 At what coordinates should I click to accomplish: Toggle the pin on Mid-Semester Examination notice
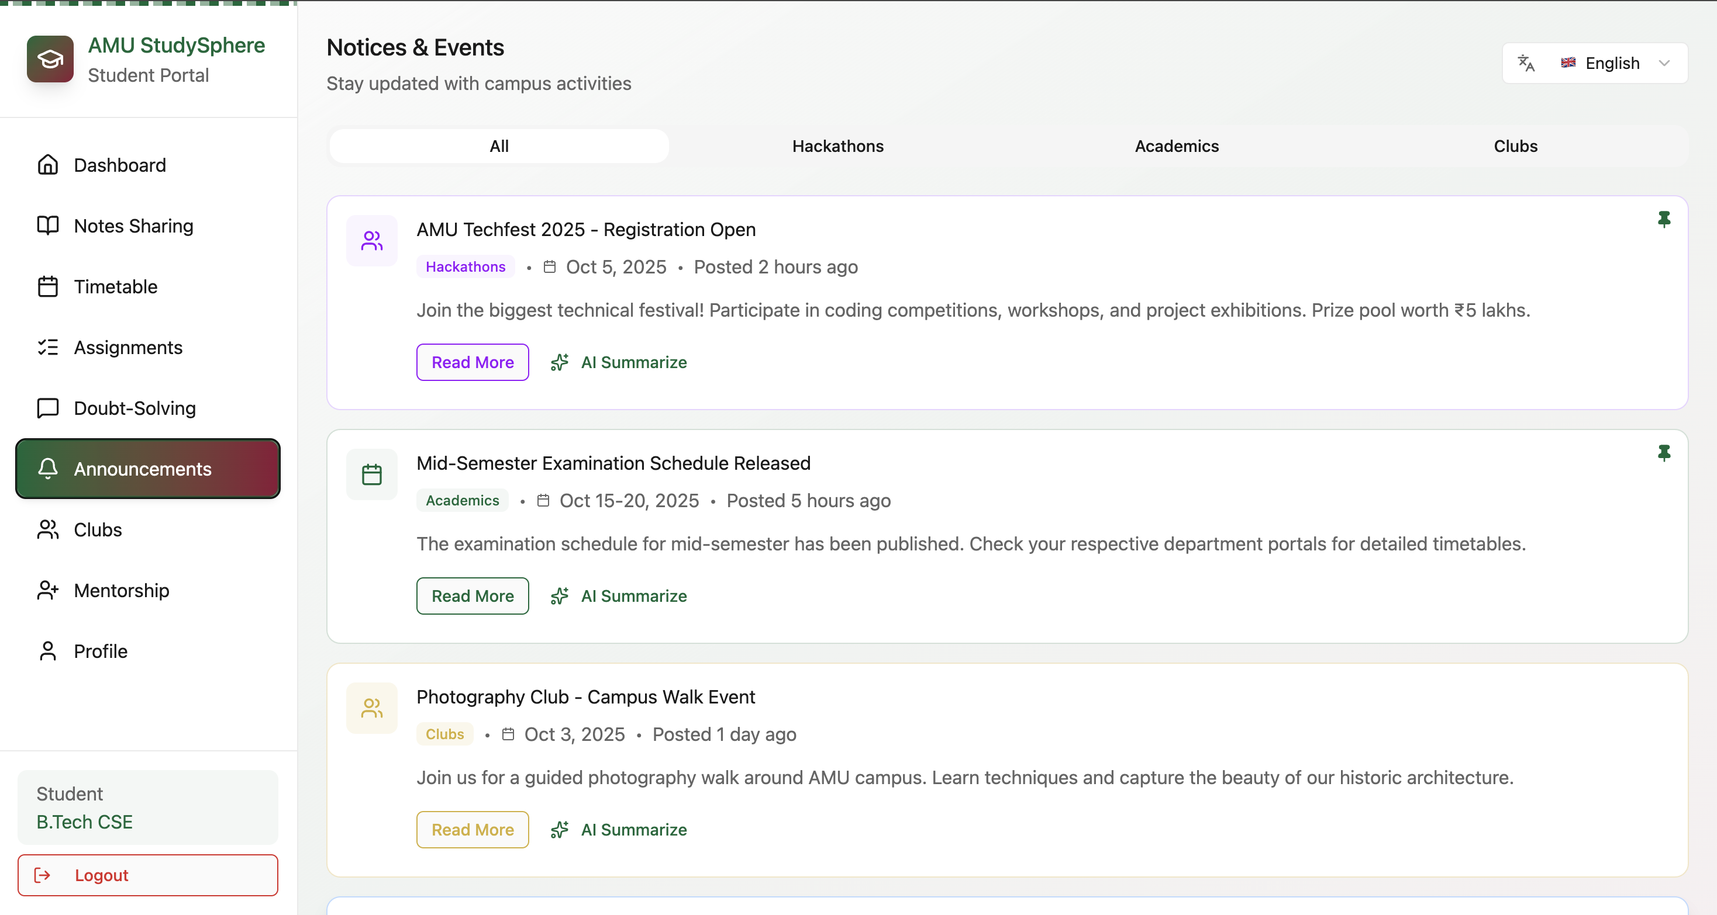pos(1664,453)
